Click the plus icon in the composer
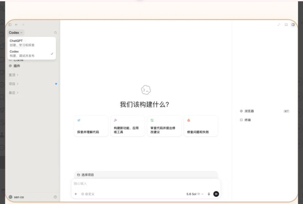The height and width of the screenshot is (204, 303). click(x=76, y=194)
